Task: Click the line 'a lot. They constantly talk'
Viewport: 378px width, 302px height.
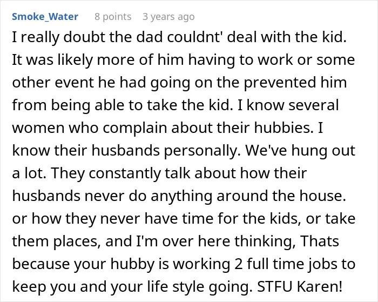Action: pyautogui.click(x=159, y=173)
